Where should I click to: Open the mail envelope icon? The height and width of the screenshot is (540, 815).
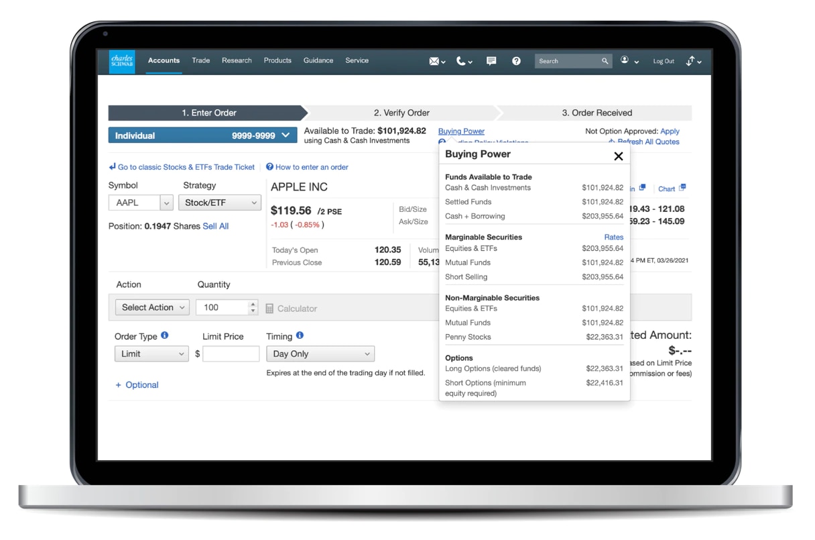[x=434, y=61]
